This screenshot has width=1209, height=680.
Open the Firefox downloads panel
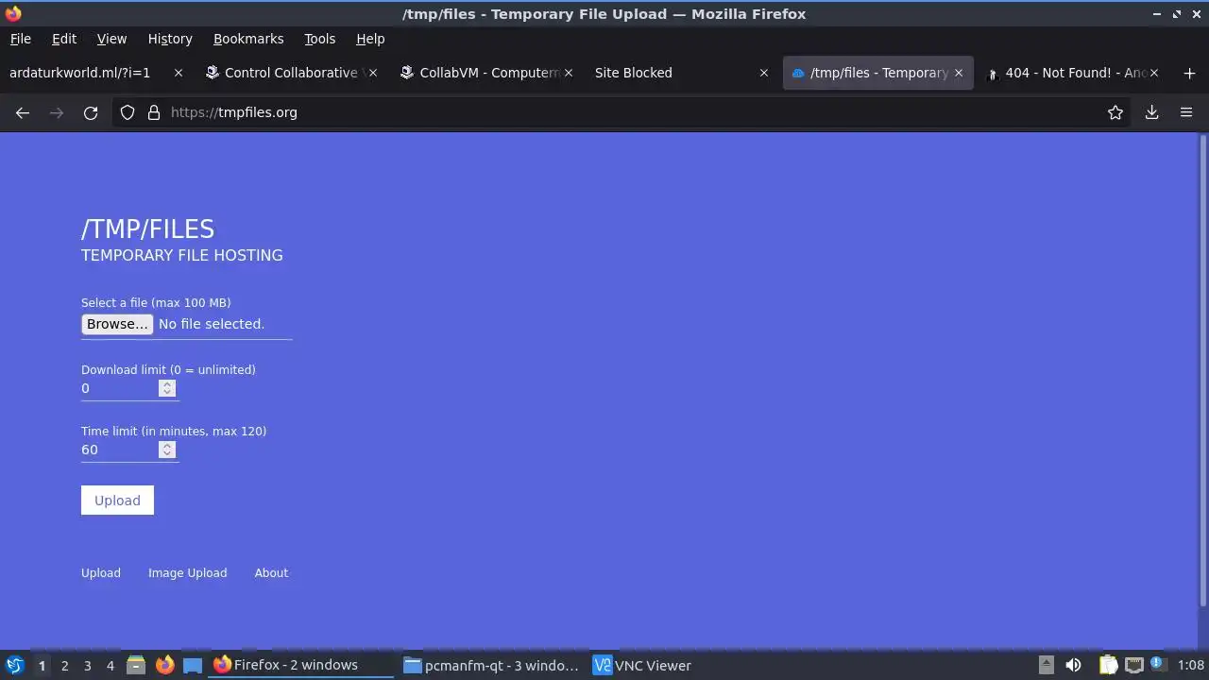coord(1151,112)
